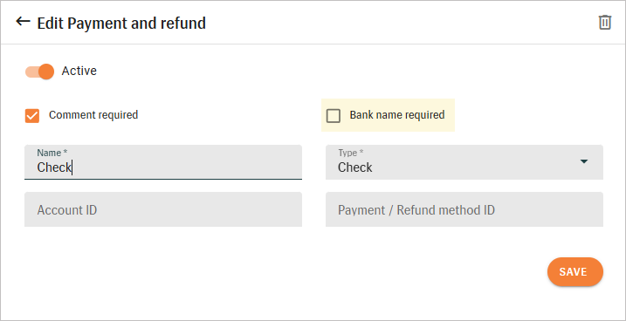Click into the Account ID field

[x=163, y=209]
